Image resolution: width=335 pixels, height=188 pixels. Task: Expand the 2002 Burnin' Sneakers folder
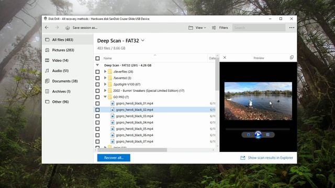[x=105, y=90]
